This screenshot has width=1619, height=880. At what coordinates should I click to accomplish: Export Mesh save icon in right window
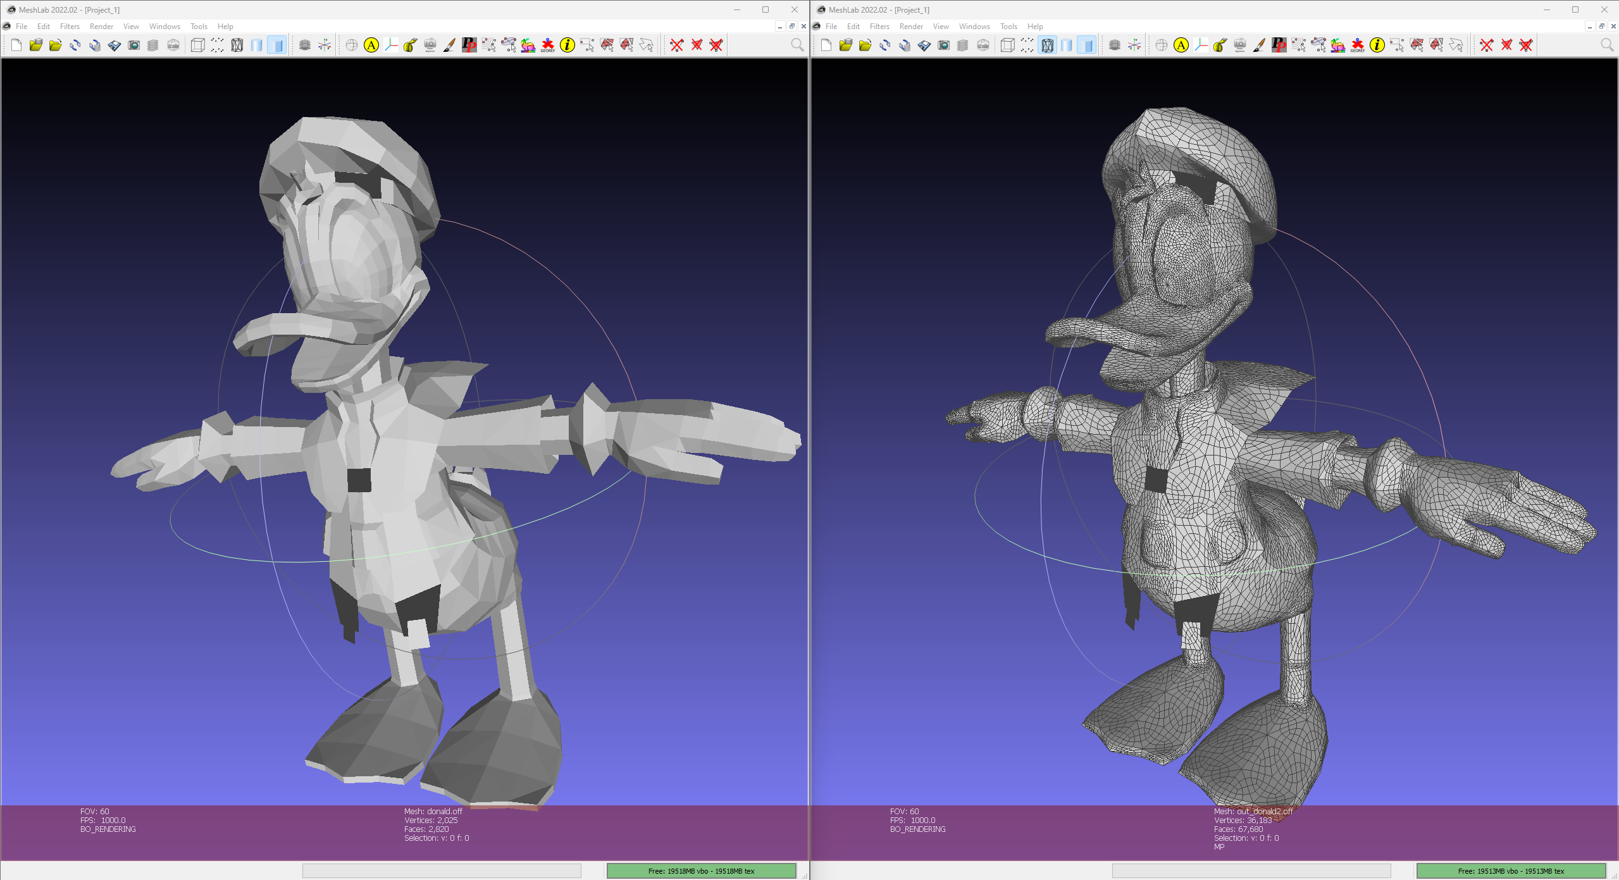(x=924, y=45)
